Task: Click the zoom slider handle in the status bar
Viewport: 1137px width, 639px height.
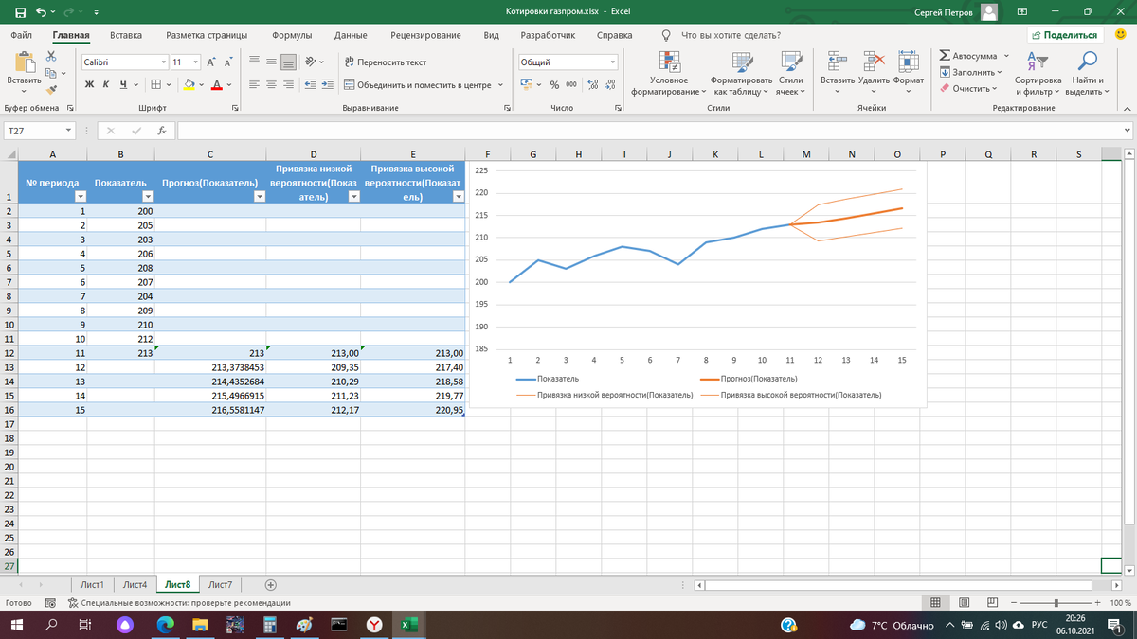Action: pos(1056,602)
